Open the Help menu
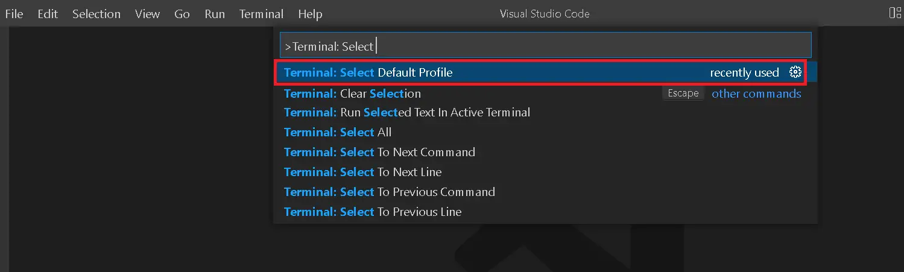This screenshot has height=272, width=904. click(310, 14)
